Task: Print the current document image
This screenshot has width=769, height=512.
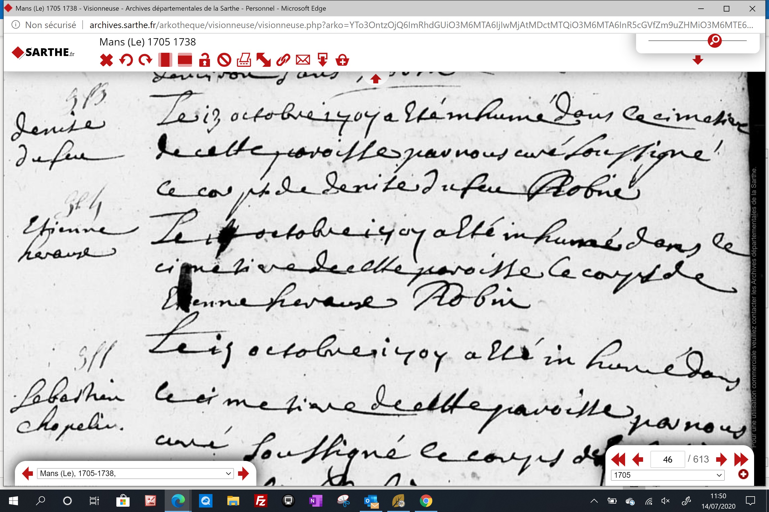Action: pyautogui.click(x=244, y=60)
